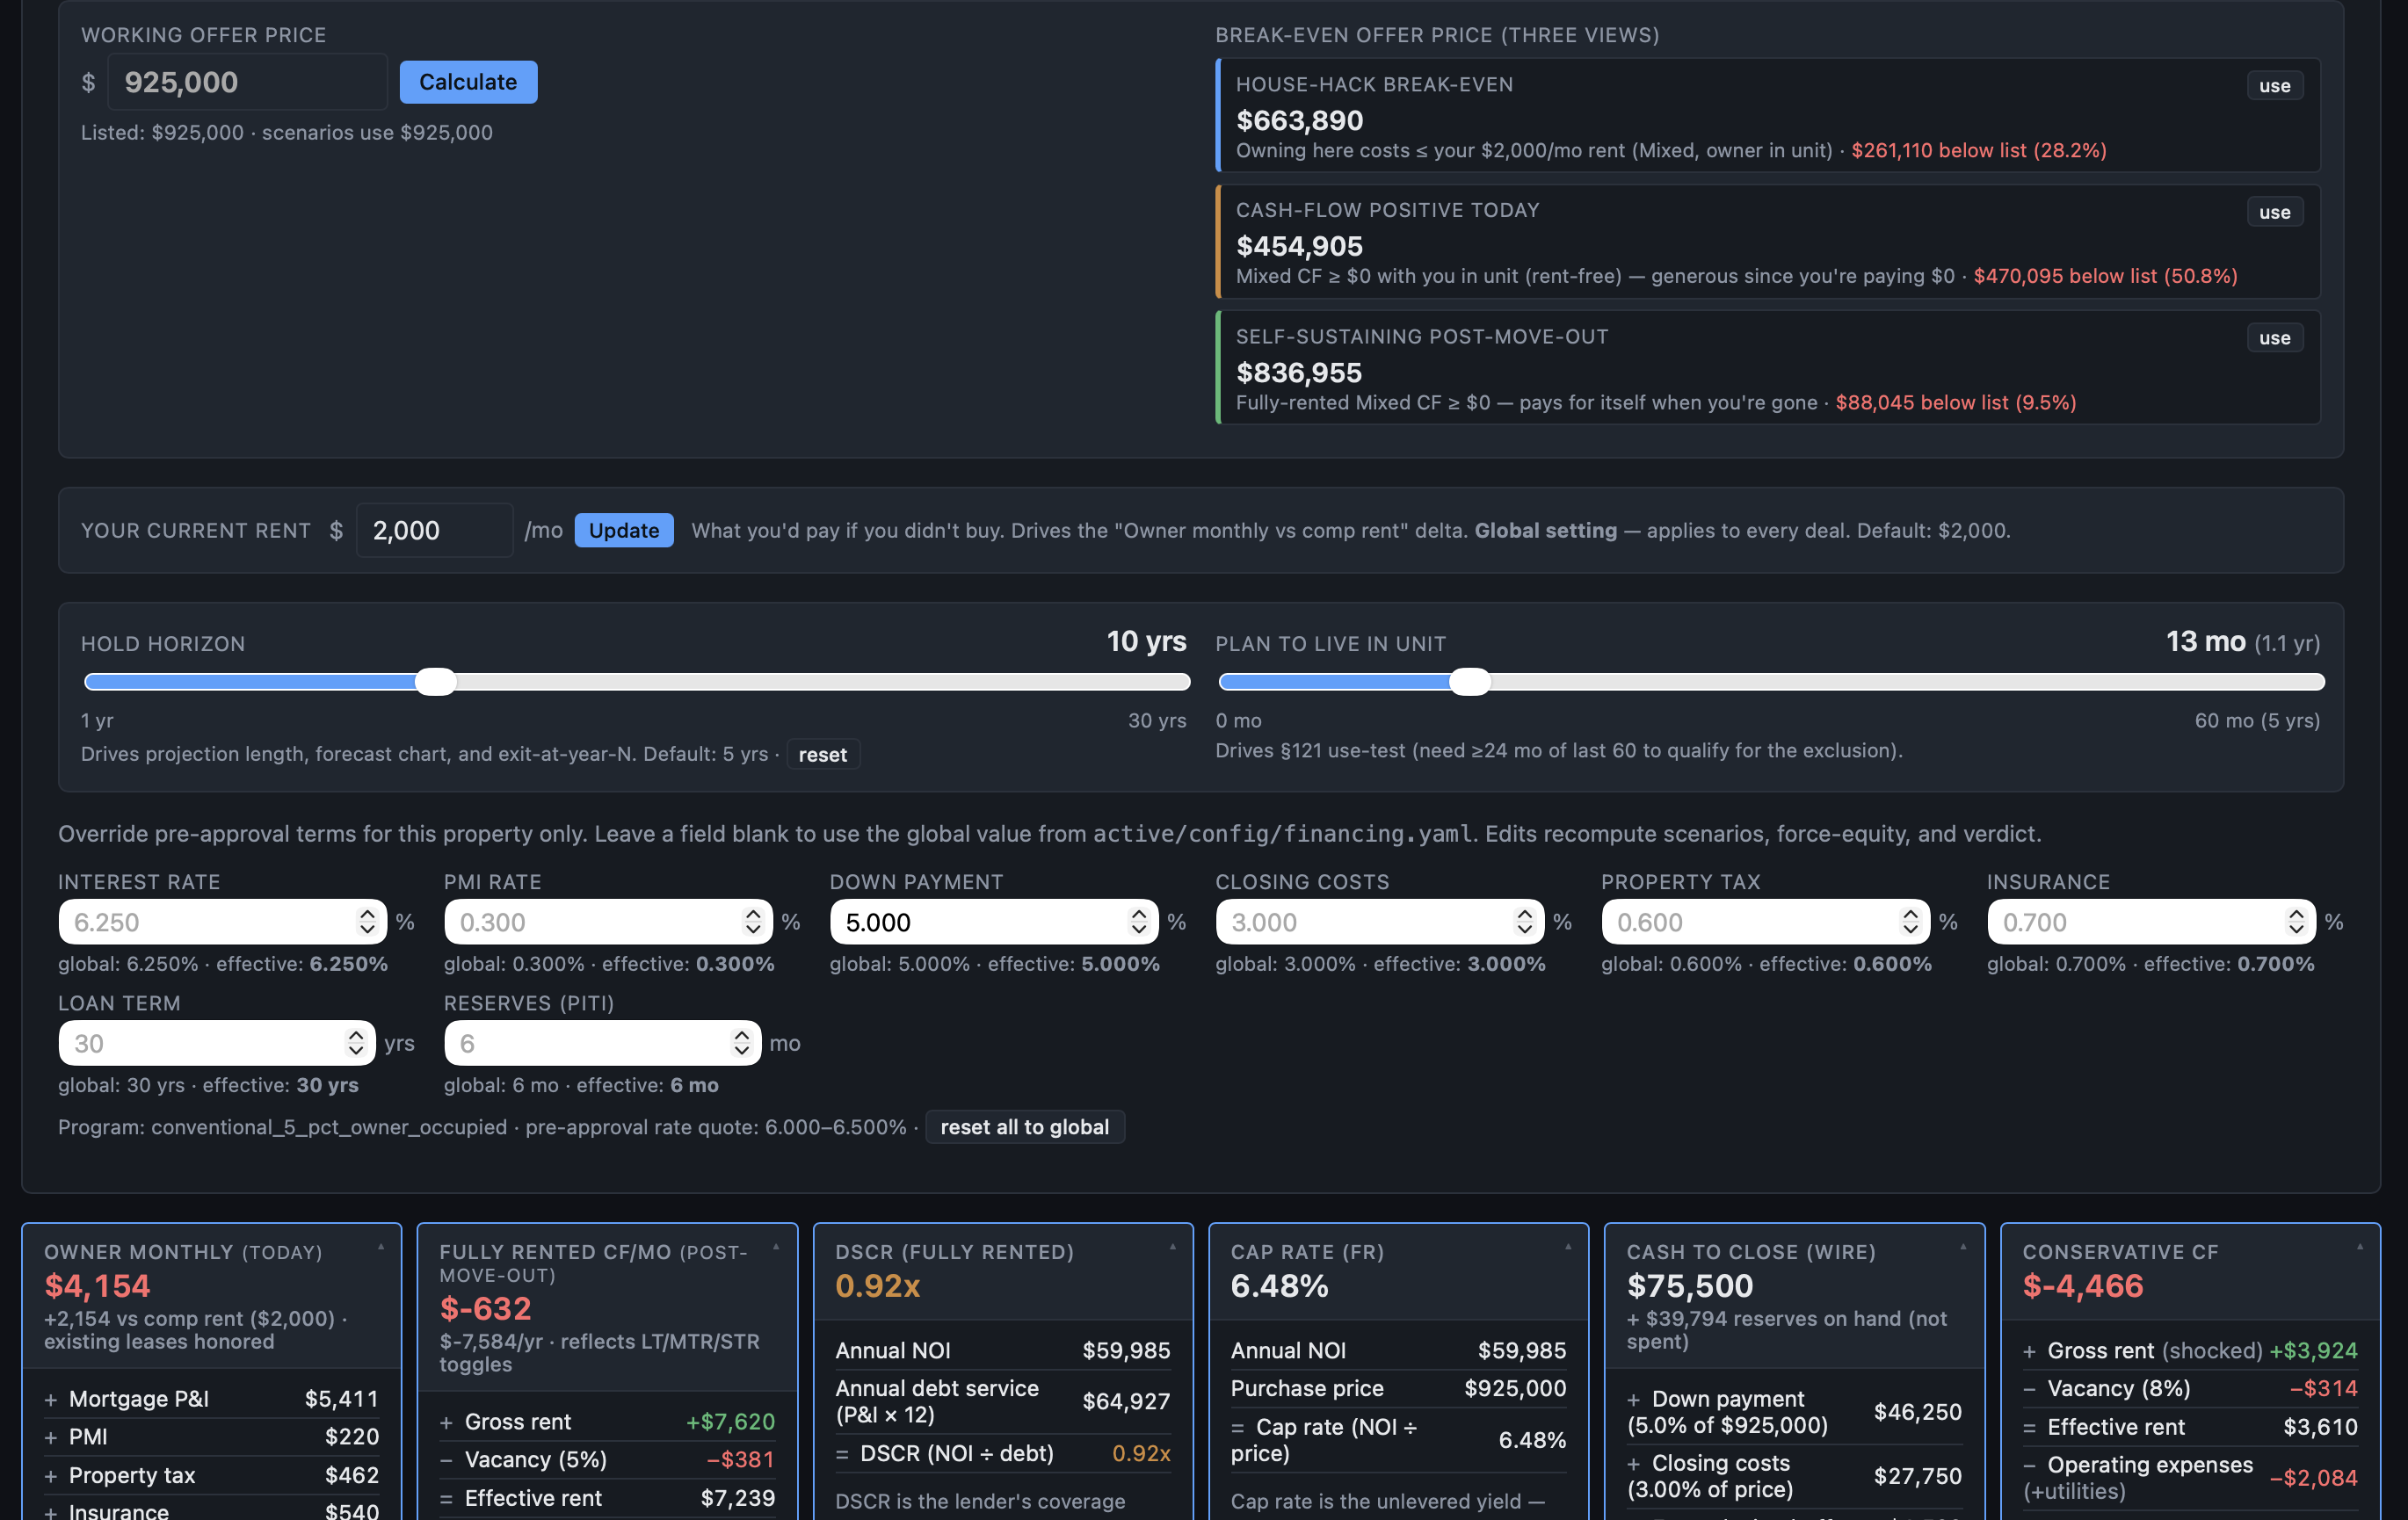2408x1520 pixels.
Task: Focus the current rent input
Action: click(434, 530)
